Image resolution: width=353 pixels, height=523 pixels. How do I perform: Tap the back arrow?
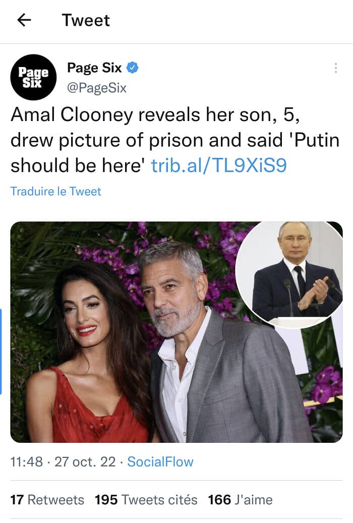point(24,20)
